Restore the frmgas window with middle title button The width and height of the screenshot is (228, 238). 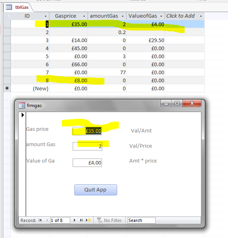177,104
